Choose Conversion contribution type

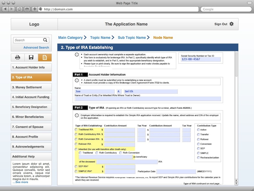coord(198,144)
